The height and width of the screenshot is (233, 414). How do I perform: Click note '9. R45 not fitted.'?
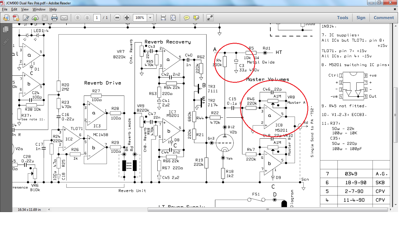point(344,106)
